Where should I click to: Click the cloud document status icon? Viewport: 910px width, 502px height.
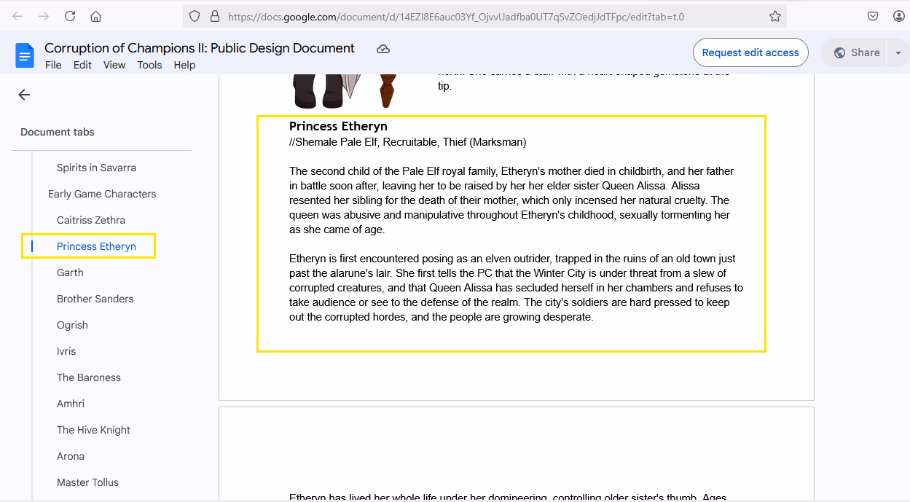pyautogui.click(x=383, y=49)
